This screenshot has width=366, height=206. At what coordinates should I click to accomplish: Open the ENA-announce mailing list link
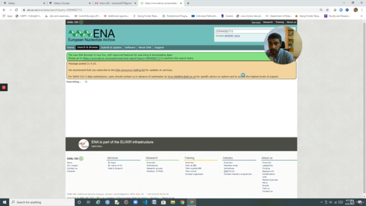click(x=130, y=70)
